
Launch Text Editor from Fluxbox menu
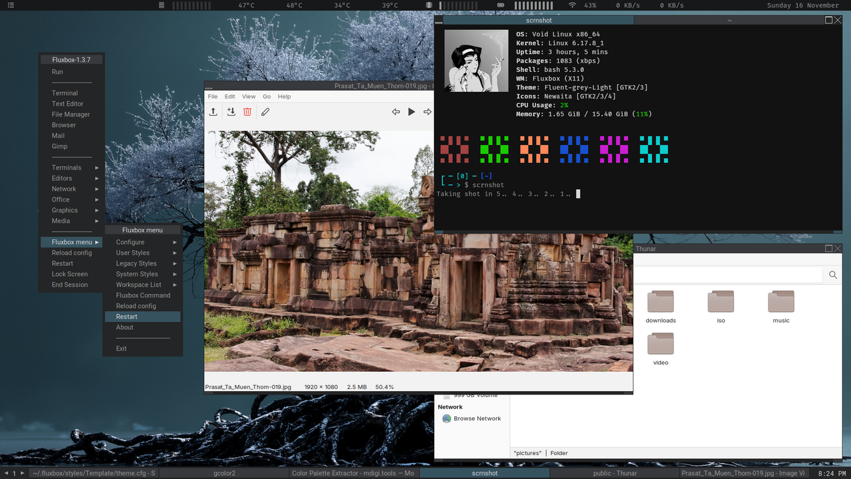coord(72,104)
